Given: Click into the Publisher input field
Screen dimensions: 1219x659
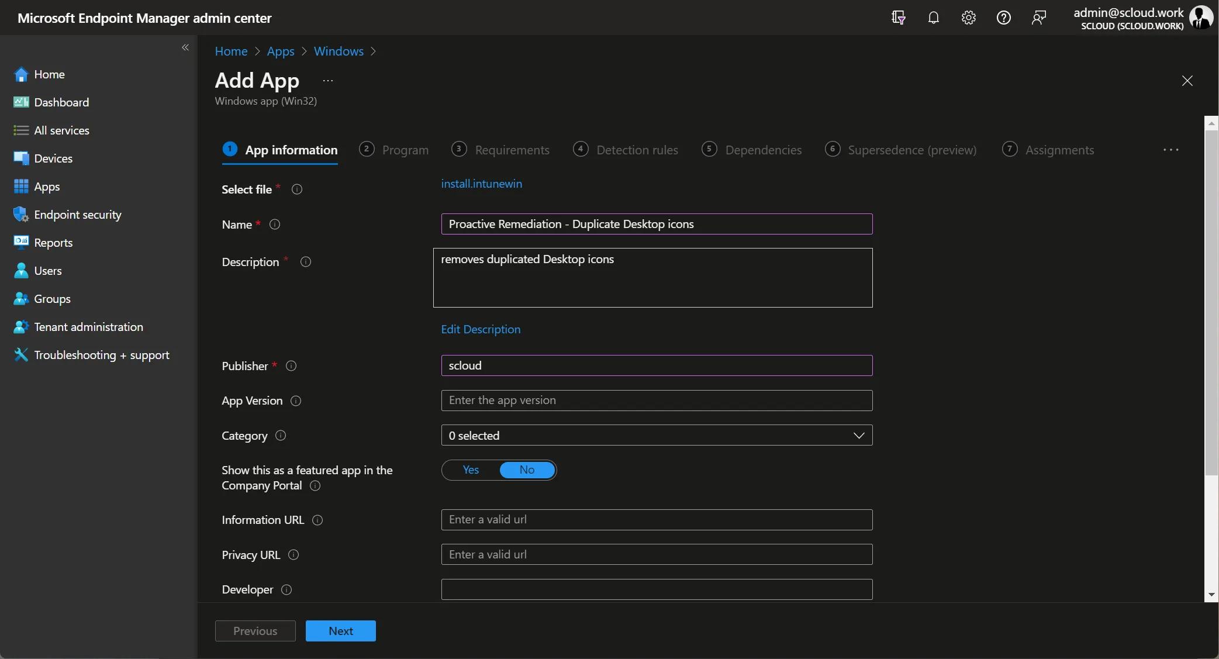Looking at the screenshot, I should pos(657,366).
